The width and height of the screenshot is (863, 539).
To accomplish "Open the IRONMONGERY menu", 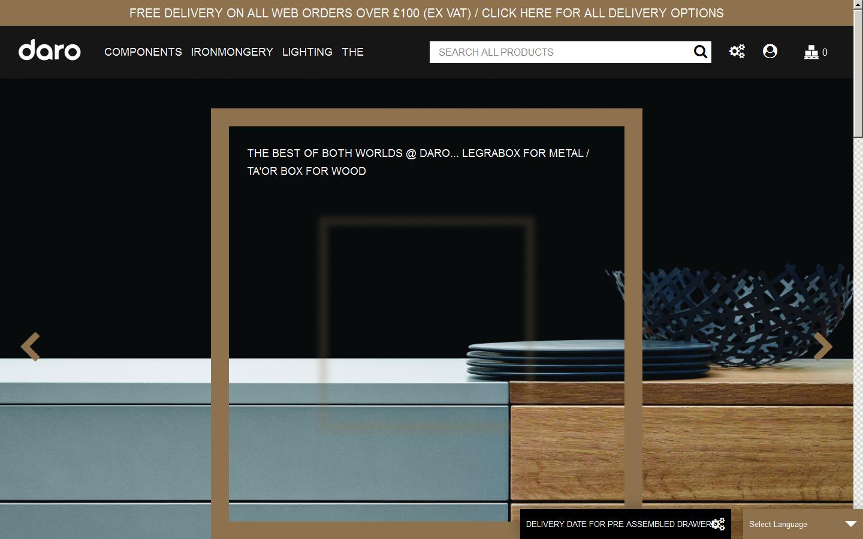I will pyautogui.click(x=232, y=52).
